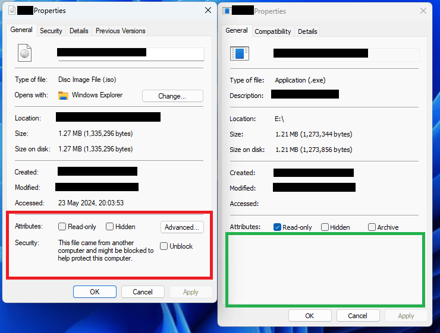Viewport: 440px width, 333px height.
Task: Click the application icon in EXE properties
Action: (x=240, y=53)
